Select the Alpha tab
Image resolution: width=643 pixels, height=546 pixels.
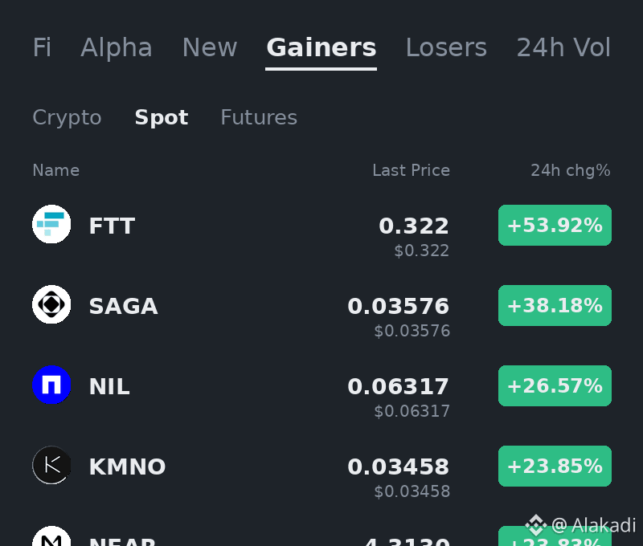(117, 47)
